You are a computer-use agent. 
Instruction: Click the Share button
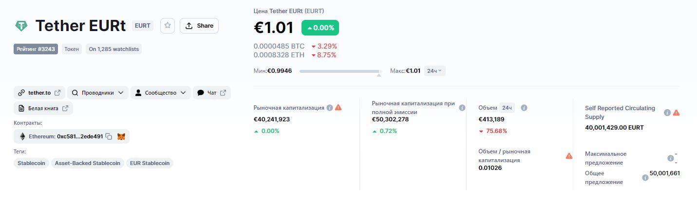tap(199, 26)
